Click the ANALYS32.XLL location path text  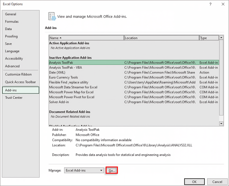pos(134,145)
